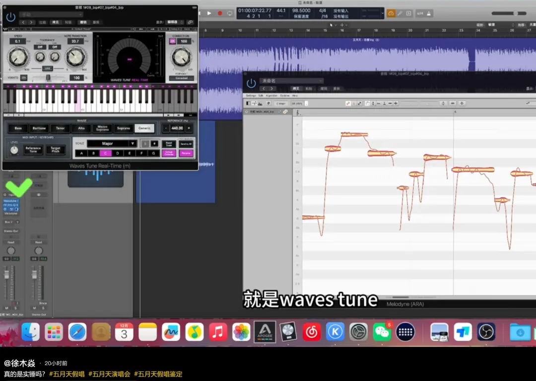Screen dimensions: 536x381
Task: Click the Melodyne plugin power button
Action: [x=252, y=83]
